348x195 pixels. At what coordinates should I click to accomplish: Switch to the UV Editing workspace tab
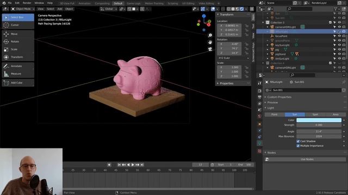coord(188,3)
